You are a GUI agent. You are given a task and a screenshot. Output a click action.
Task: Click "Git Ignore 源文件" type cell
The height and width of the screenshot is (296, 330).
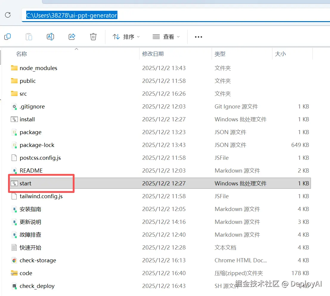pyautogui.click(x=236, y=107)
